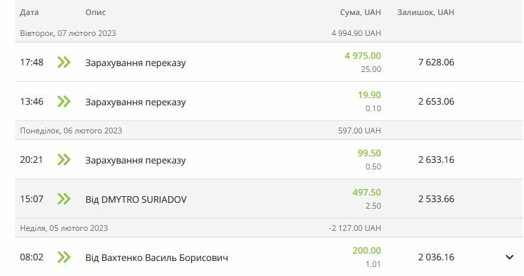Click the 4 975.00 amount
This screenshot has width=524, height=276.
pyautogui.click(x=362, y=56)
